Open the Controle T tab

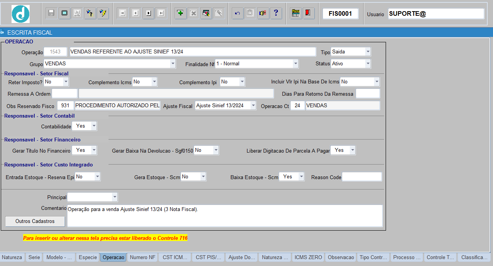tap(441, 257)
